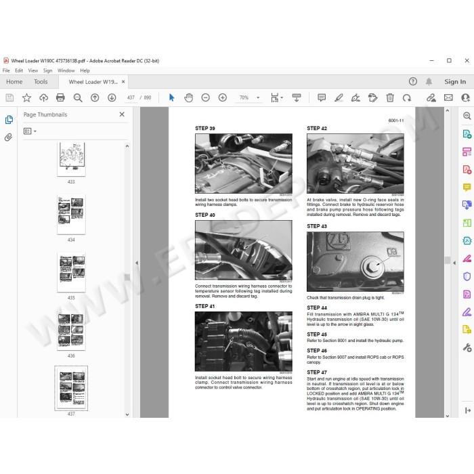Viewport: 474px width, 474px height.
Task: Open the Attachments paperclip panel
Action: pyautogui.click(x=8, y=137)
